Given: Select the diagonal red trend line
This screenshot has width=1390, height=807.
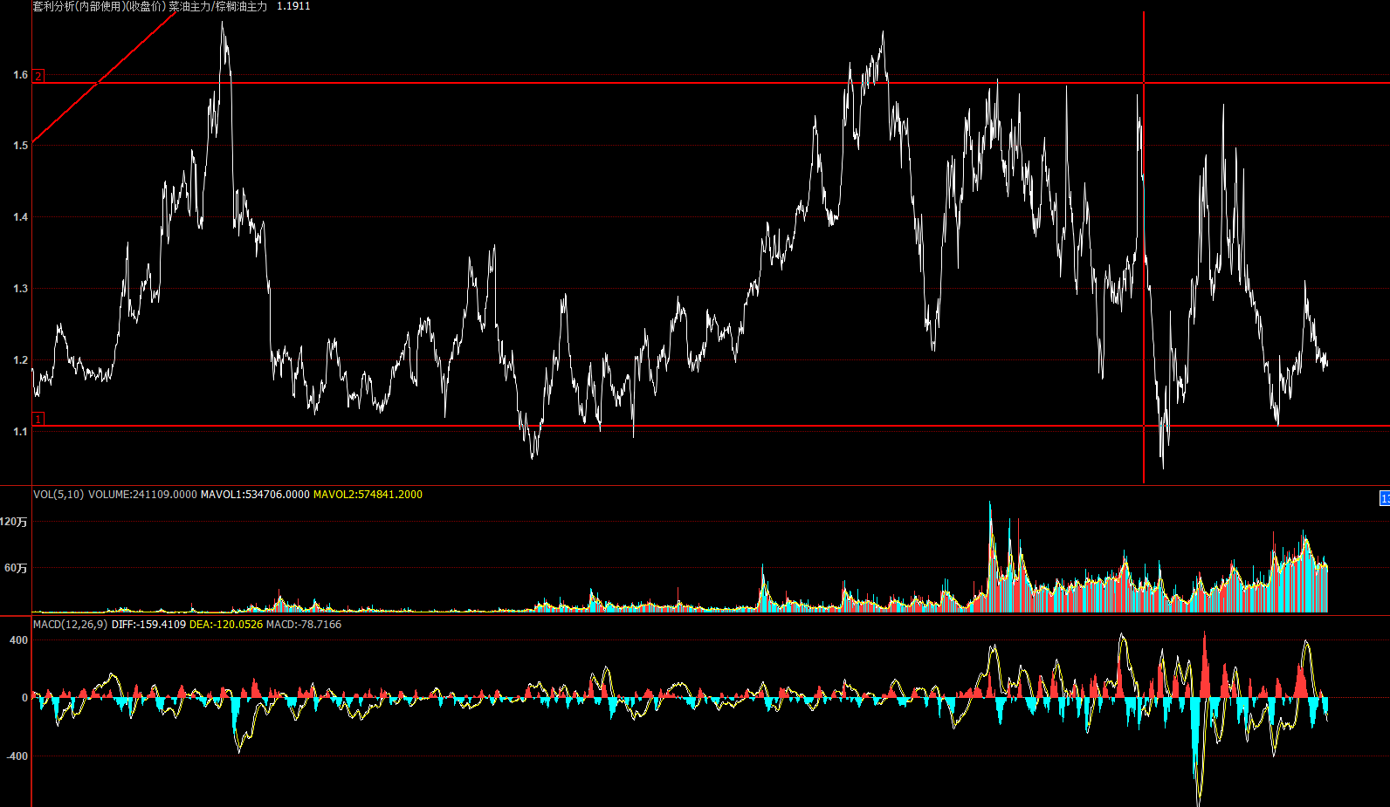Looking at the screenshot, I should click(105, 77).
